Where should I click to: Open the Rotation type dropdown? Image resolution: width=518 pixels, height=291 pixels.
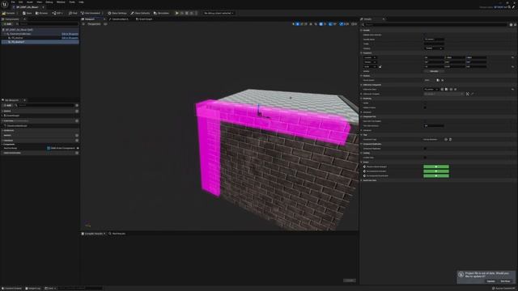tap(370, 62)
